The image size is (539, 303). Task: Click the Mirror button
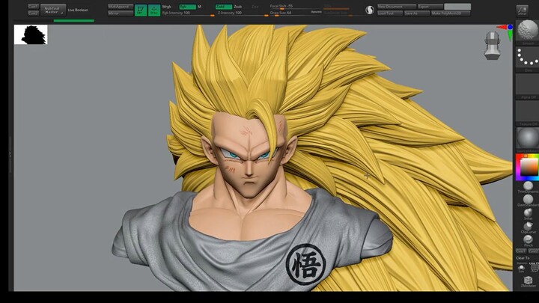coord(121,13)
